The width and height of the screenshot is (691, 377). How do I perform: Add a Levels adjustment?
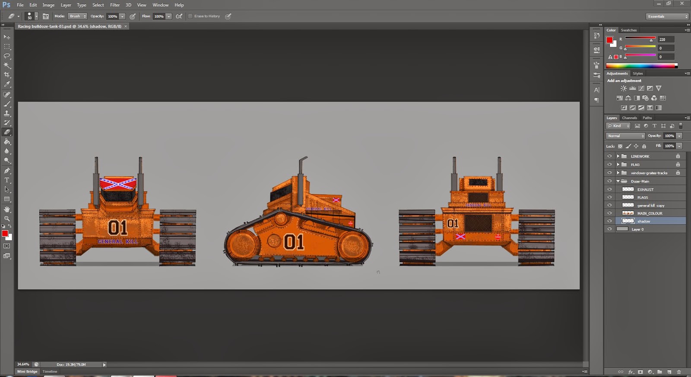632,88
